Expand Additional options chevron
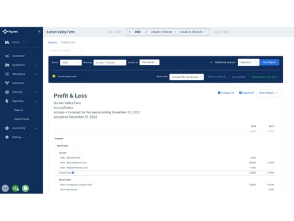This screenshot has height=221, width=294. click(x=211, y=62)
